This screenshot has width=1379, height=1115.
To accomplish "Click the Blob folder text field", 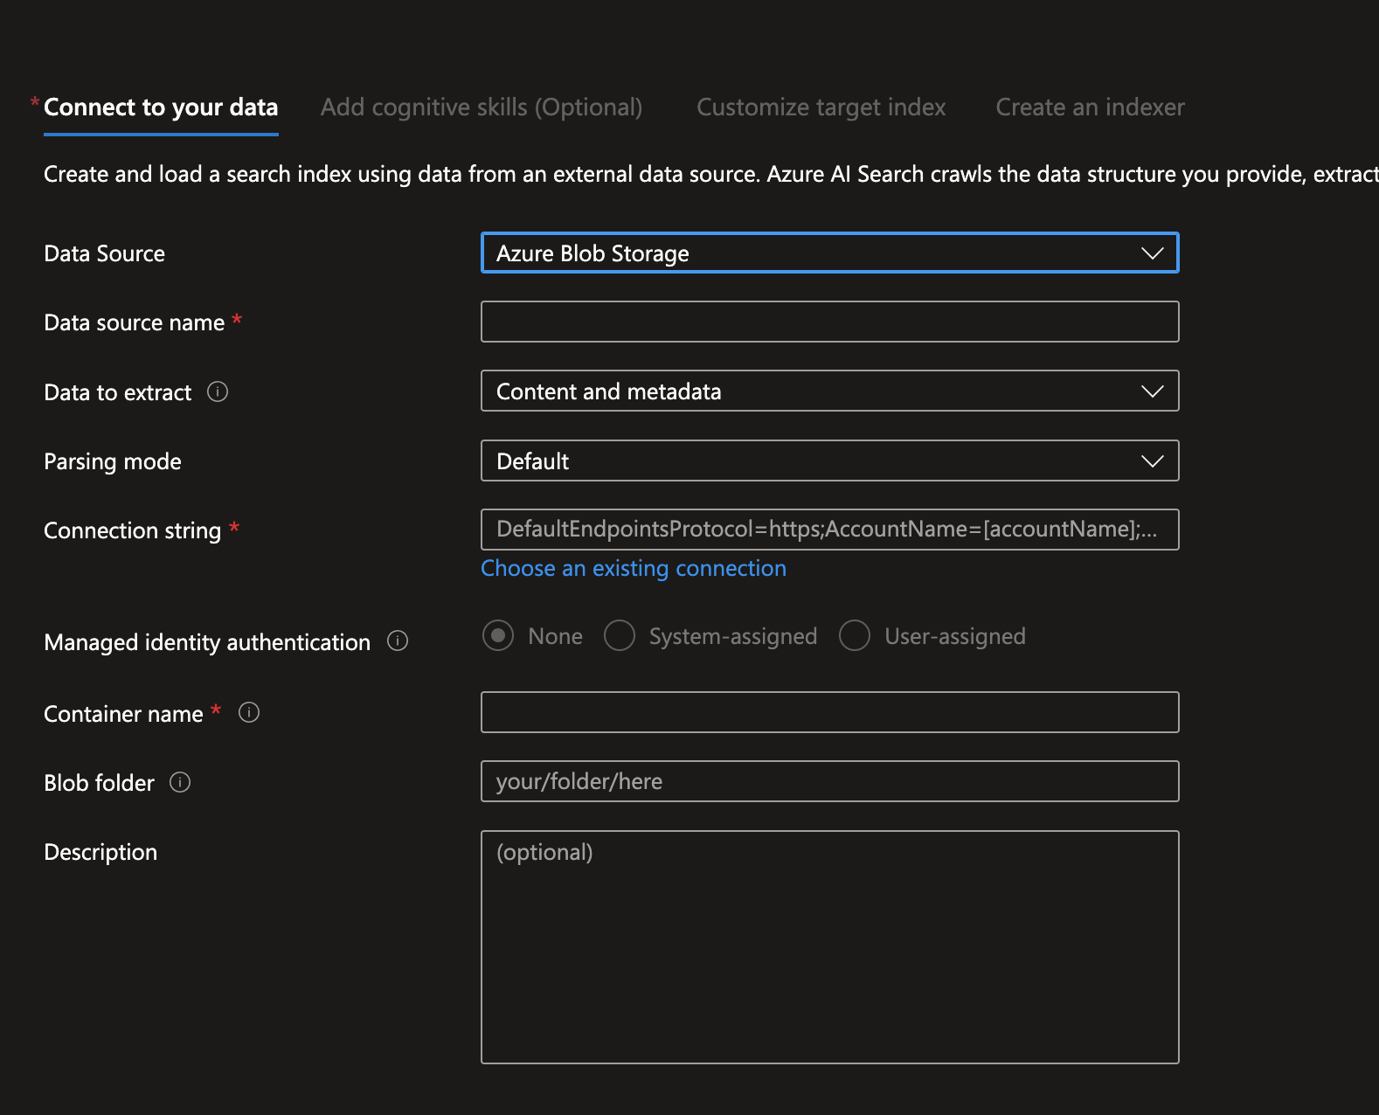I will pos(829,781).
